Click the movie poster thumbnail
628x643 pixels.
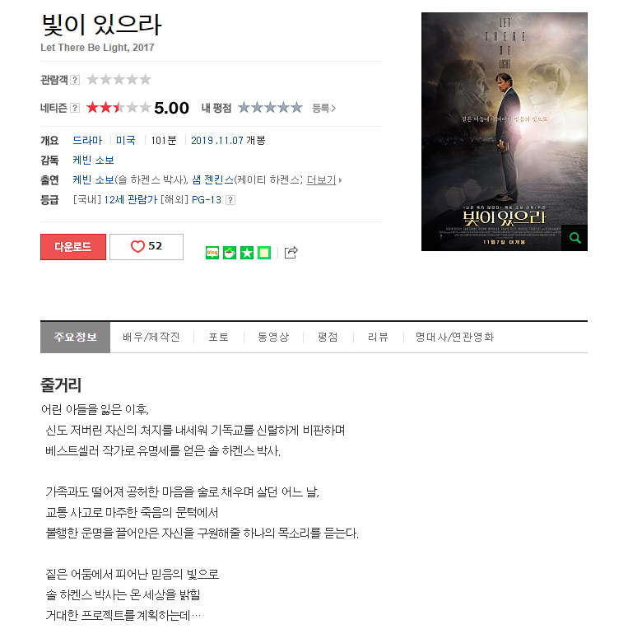click(505, 132)
